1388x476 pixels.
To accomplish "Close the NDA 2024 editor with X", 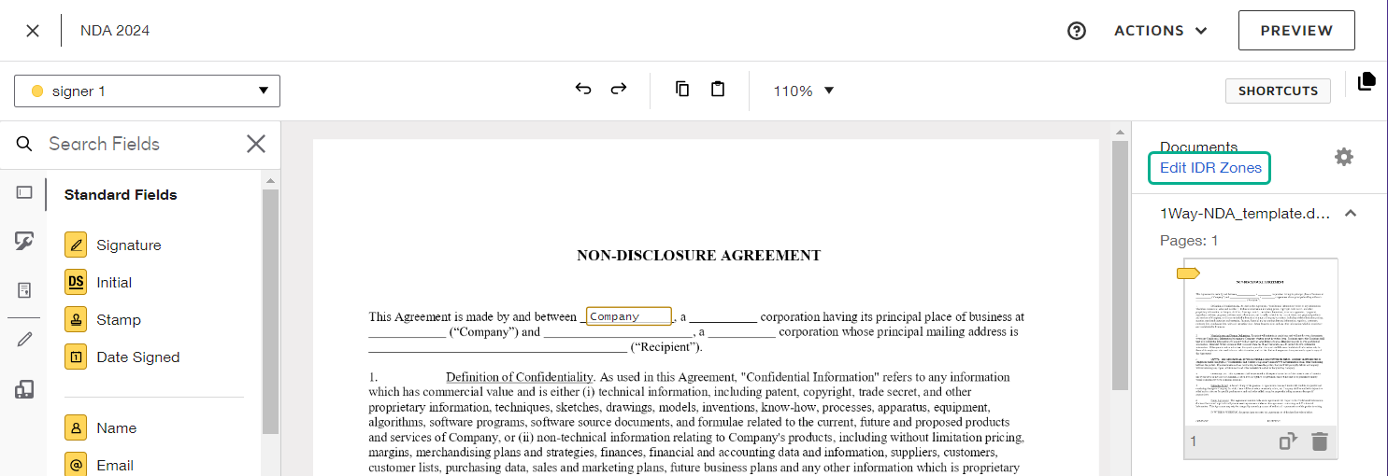I will [33, 31].
